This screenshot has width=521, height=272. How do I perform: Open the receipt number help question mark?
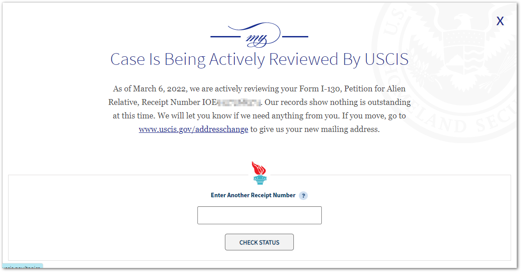click(x=304, y=196)
